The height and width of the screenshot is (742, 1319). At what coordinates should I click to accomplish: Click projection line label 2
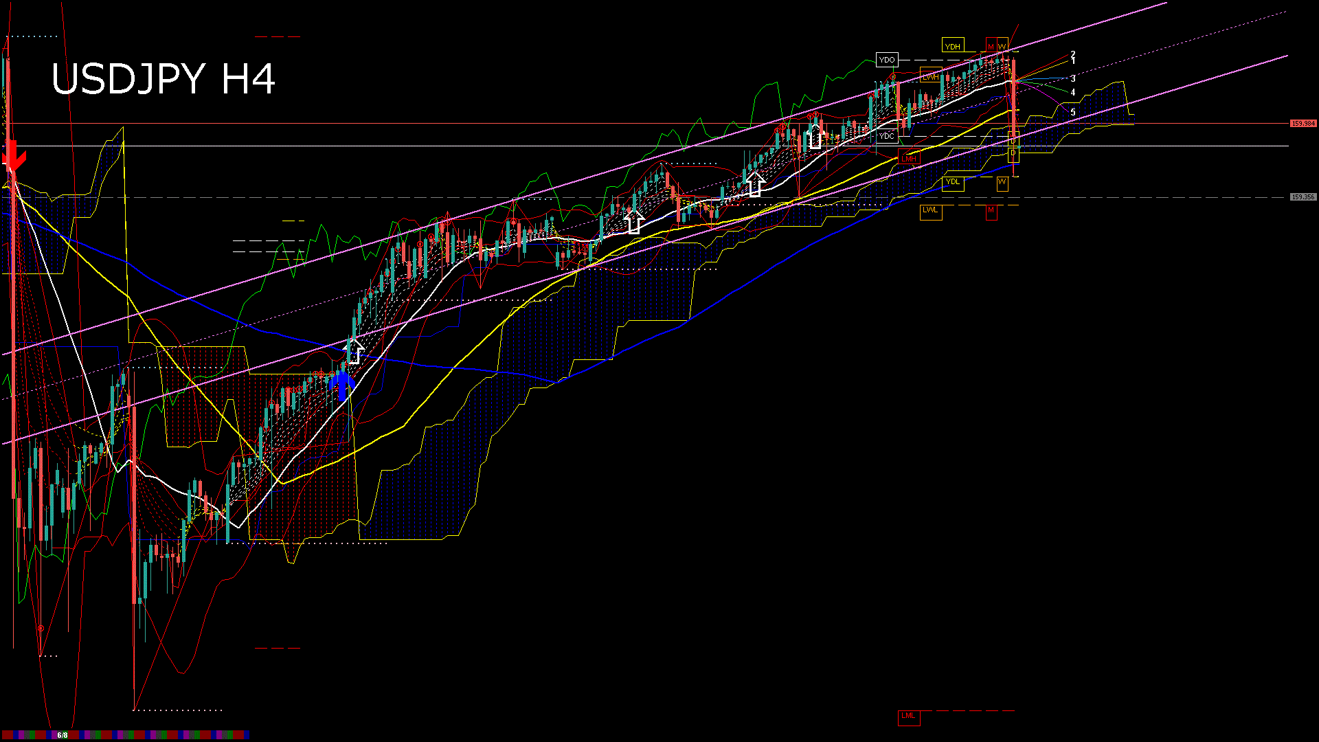tap(1073, 54)
